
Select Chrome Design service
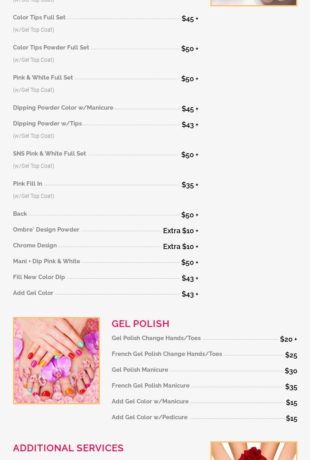[35, 245]
